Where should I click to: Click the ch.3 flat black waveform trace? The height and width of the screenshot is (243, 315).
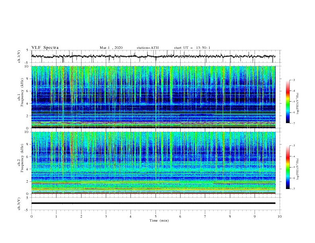pyautogui.click(x=153, y=203)
